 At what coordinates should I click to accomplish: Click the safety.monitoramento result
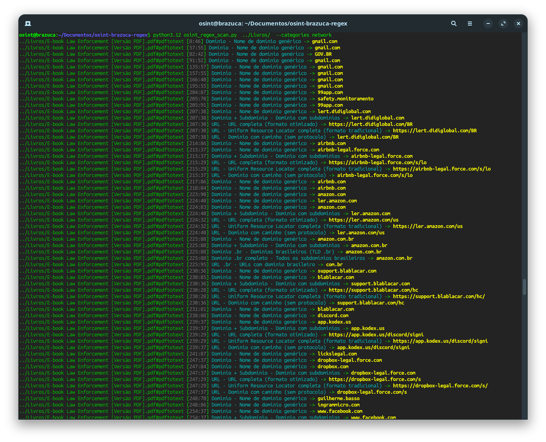coord(346,99)
